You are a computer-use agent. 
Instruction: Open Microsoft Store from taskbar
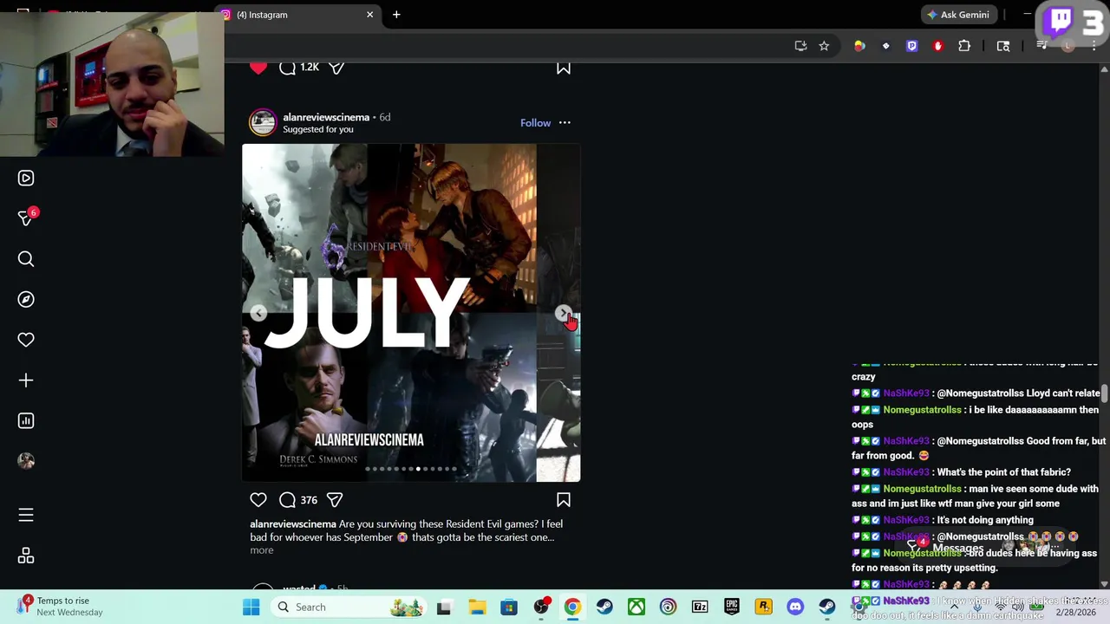coord(509,607)
